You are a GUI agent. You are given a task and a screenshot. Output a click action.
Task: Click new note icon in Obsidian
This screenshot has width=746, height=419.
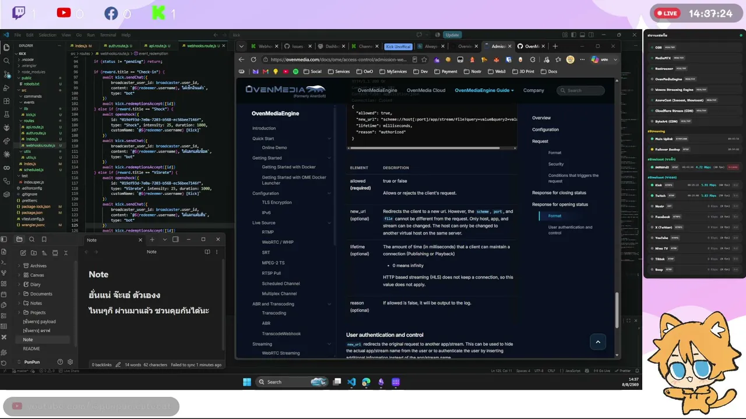[x=23, y=253]
